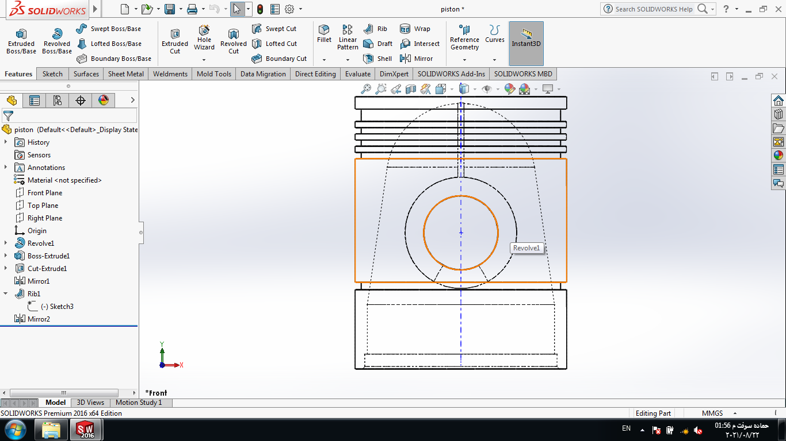Click the Rebuild traffic light icon
The height and width of the screenshot is (441, 786).
tap(260, 9)
